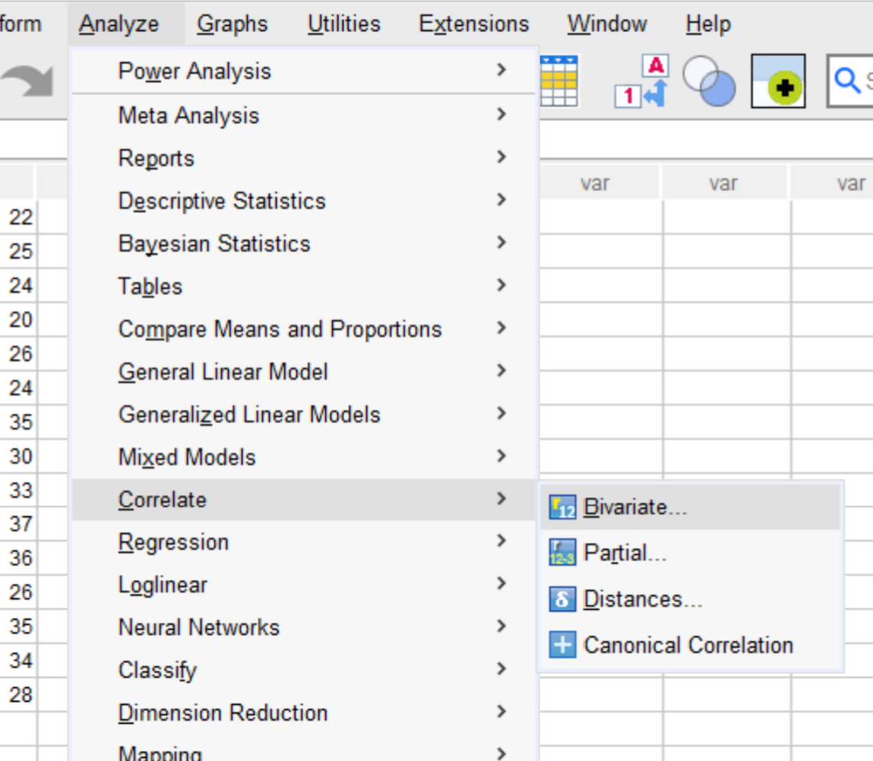Open the Graphs menu
Viewport: 873px width, 761px height.
tap(232, 24)
